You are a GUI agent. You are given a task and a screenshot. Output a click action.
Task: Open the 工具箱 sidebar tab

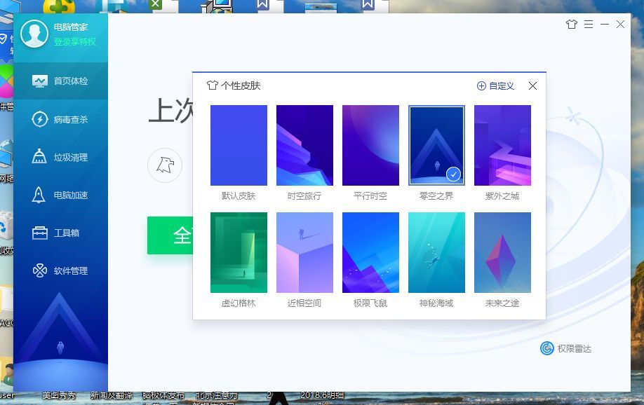61,233
